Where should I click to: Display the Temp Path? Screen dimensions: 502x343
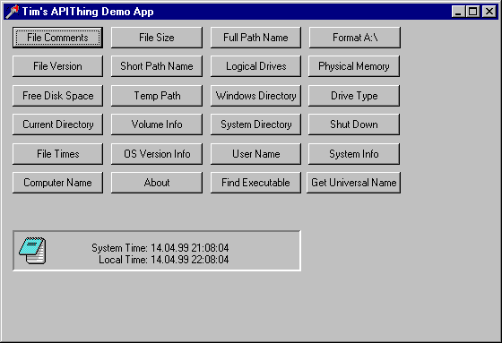click(157, 96)
